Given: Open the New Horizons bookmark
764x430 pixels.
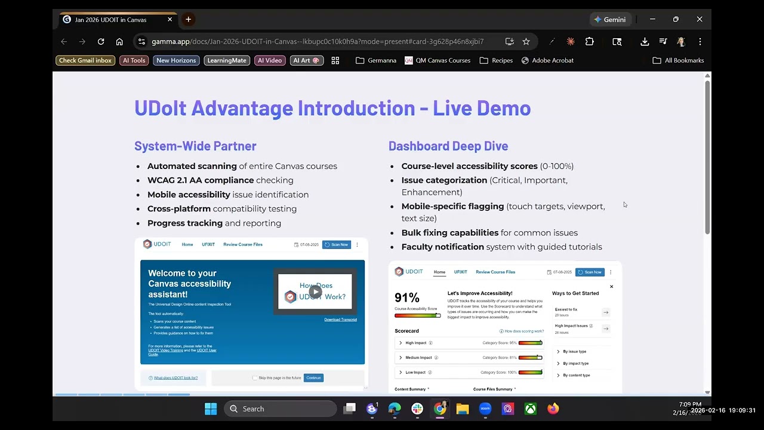Looking at the screenshot, I should click(176, 60).
